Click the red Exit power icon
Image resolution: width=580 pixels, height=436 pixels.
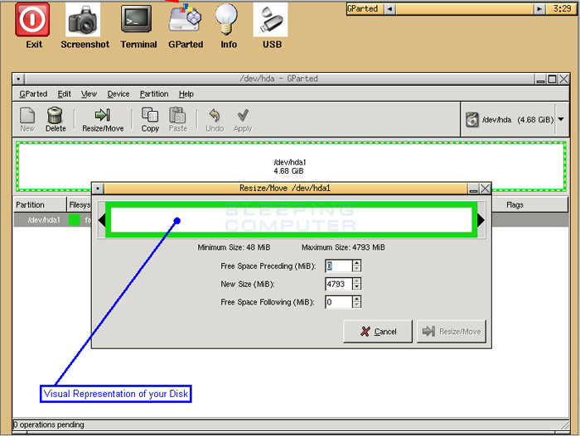tap(32, 20)
